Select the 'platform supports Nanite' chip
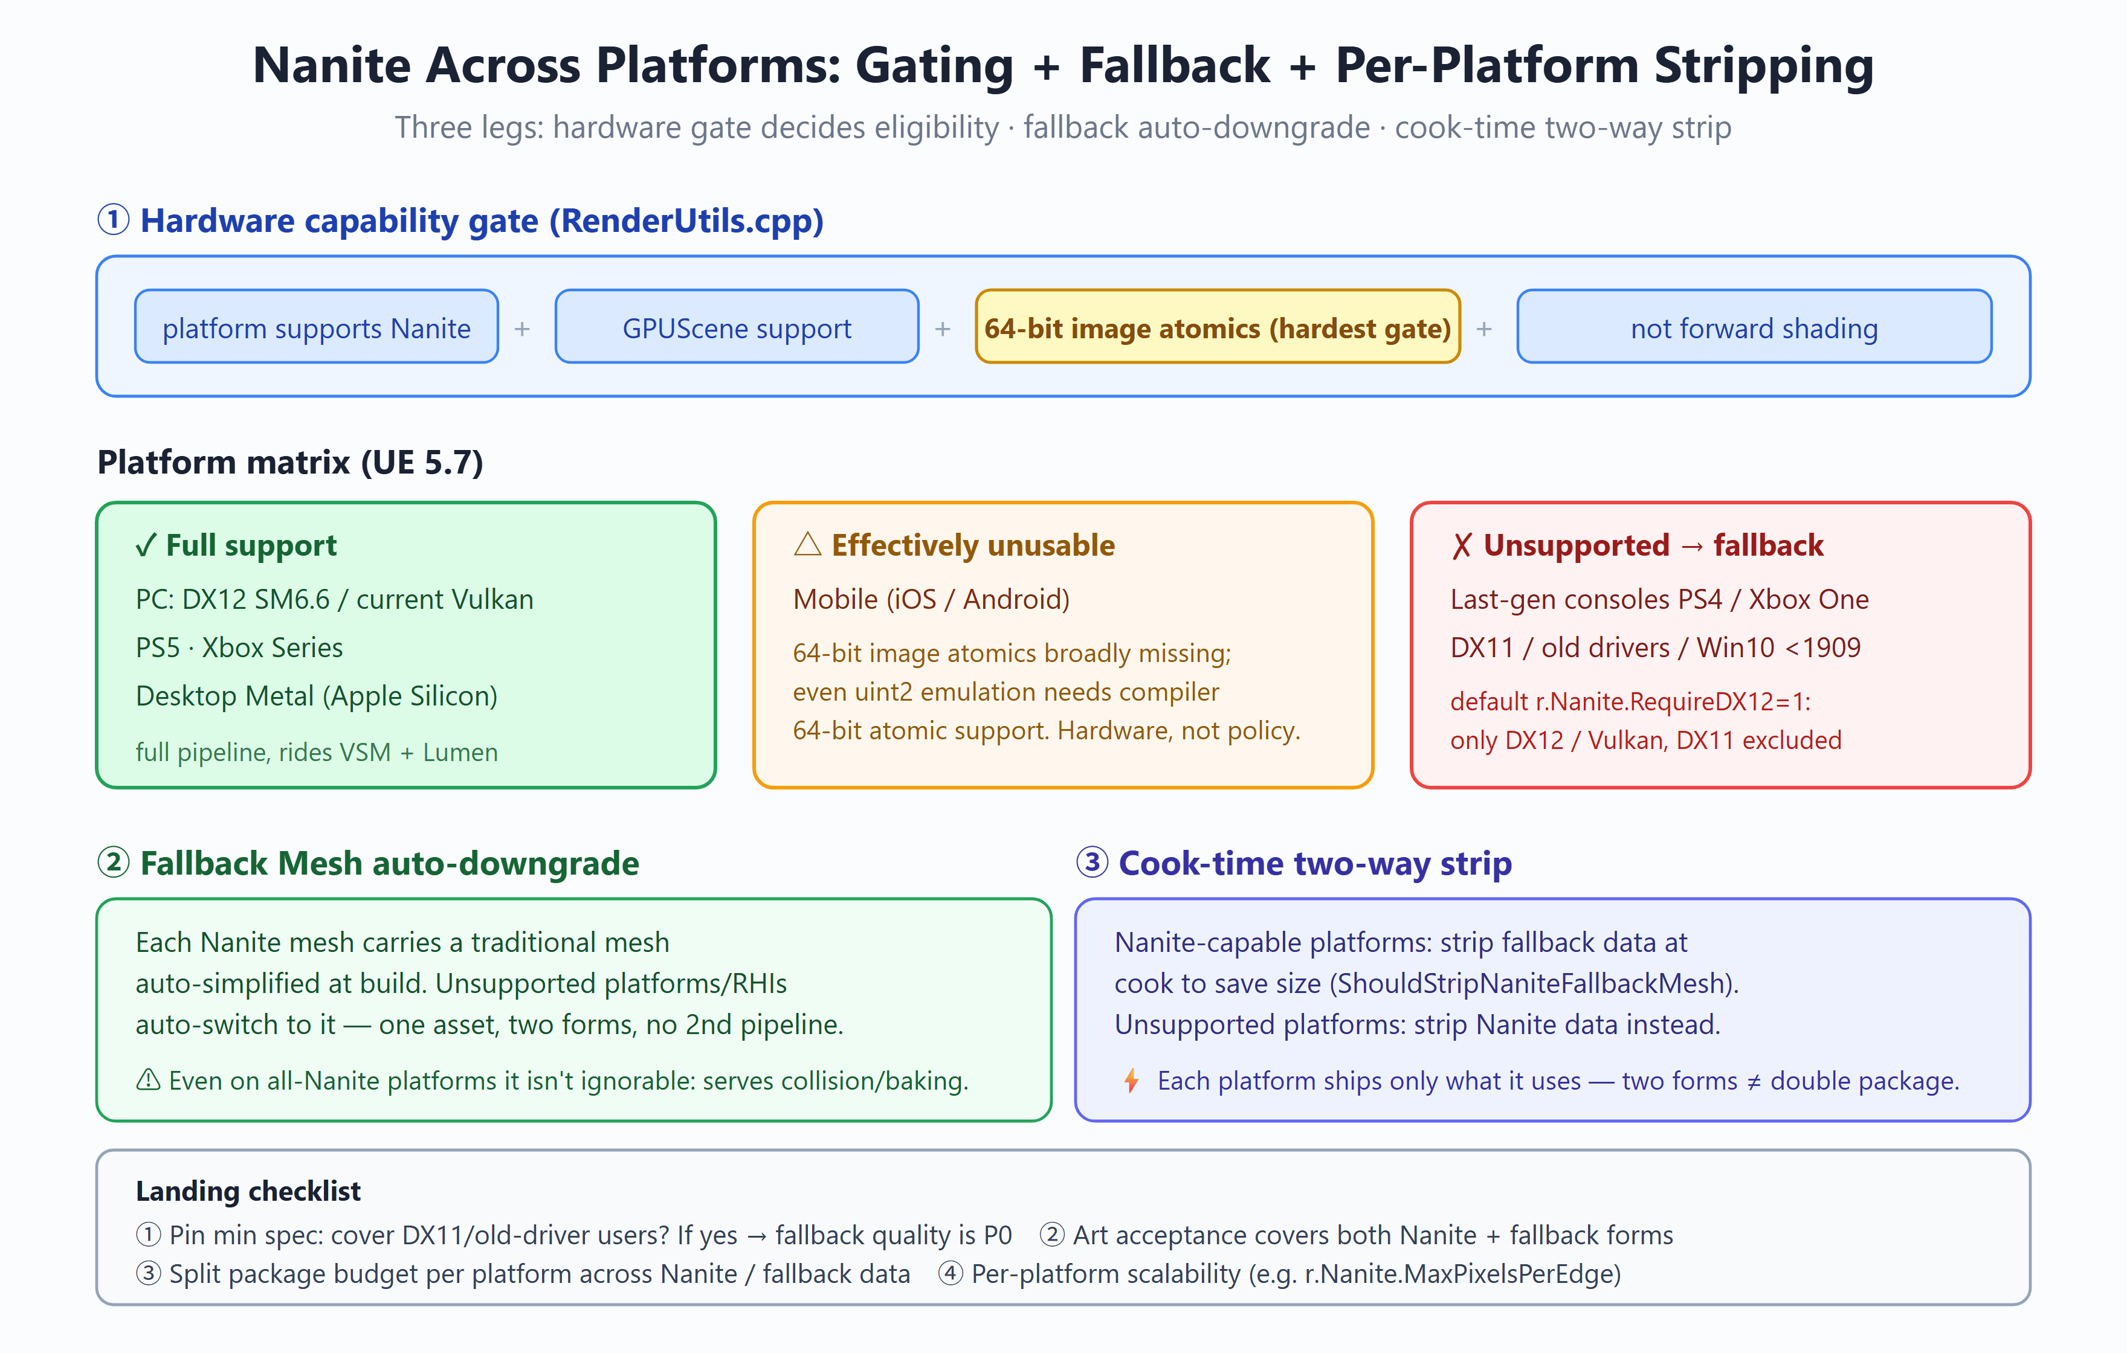Screen dimensions: 2127x1353 316,327
